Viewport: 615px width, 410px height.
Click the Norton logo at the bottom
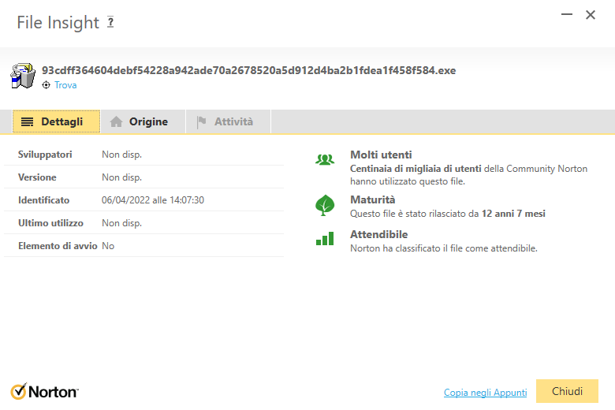click(x=44, y=392)
